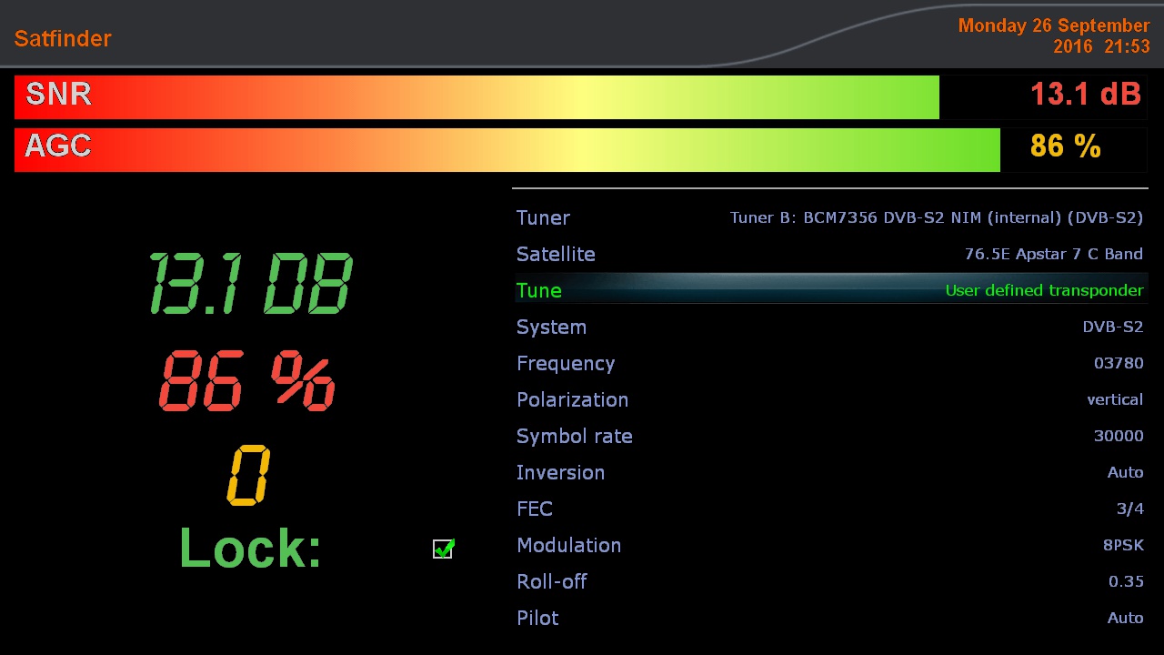Change Polarization from vertical
This screenshot has height=655, width=1164.
pyautogui.click(x=829, y=399)
